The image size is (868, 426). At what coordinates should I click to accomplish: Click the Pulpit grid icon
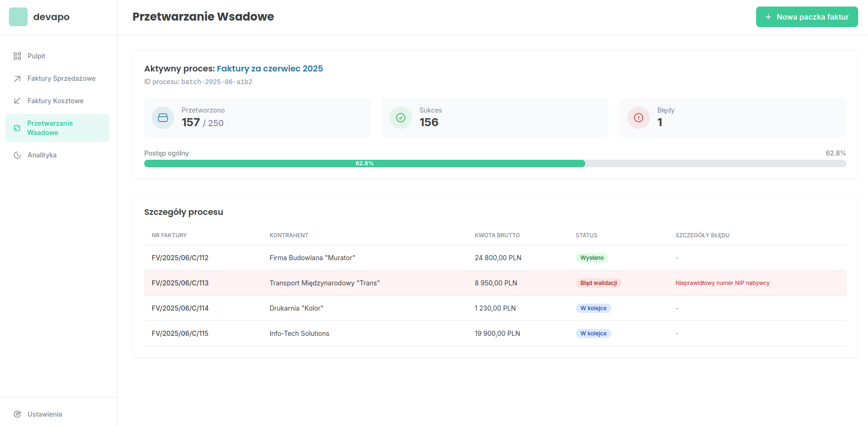pos(17,56)
